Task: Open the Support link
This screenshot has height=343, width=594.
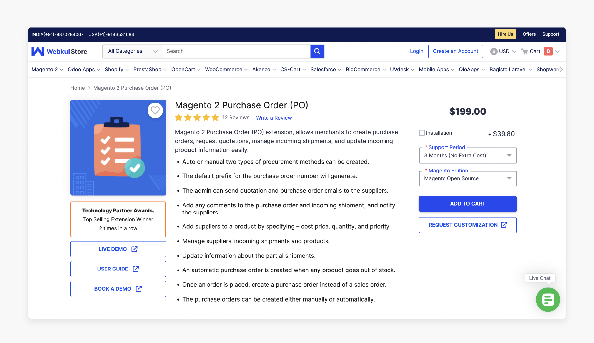Action: pyautogui.click(x=551, y=34)
